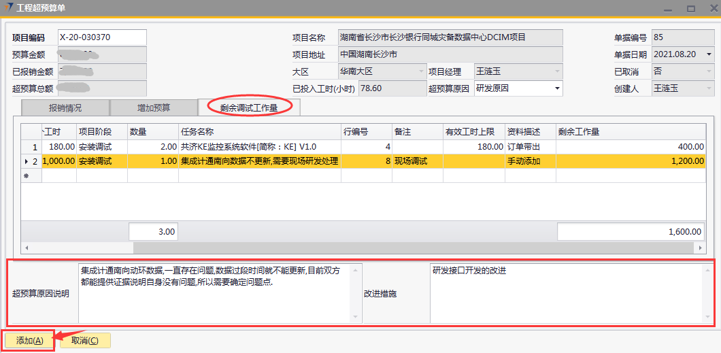Click into the 项目编码 input field
Viewport: 721px width, 353px height.
point(102,37)
